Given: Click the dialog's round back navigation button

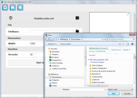Looking at the screenshot, I should (x=47, y=40).
